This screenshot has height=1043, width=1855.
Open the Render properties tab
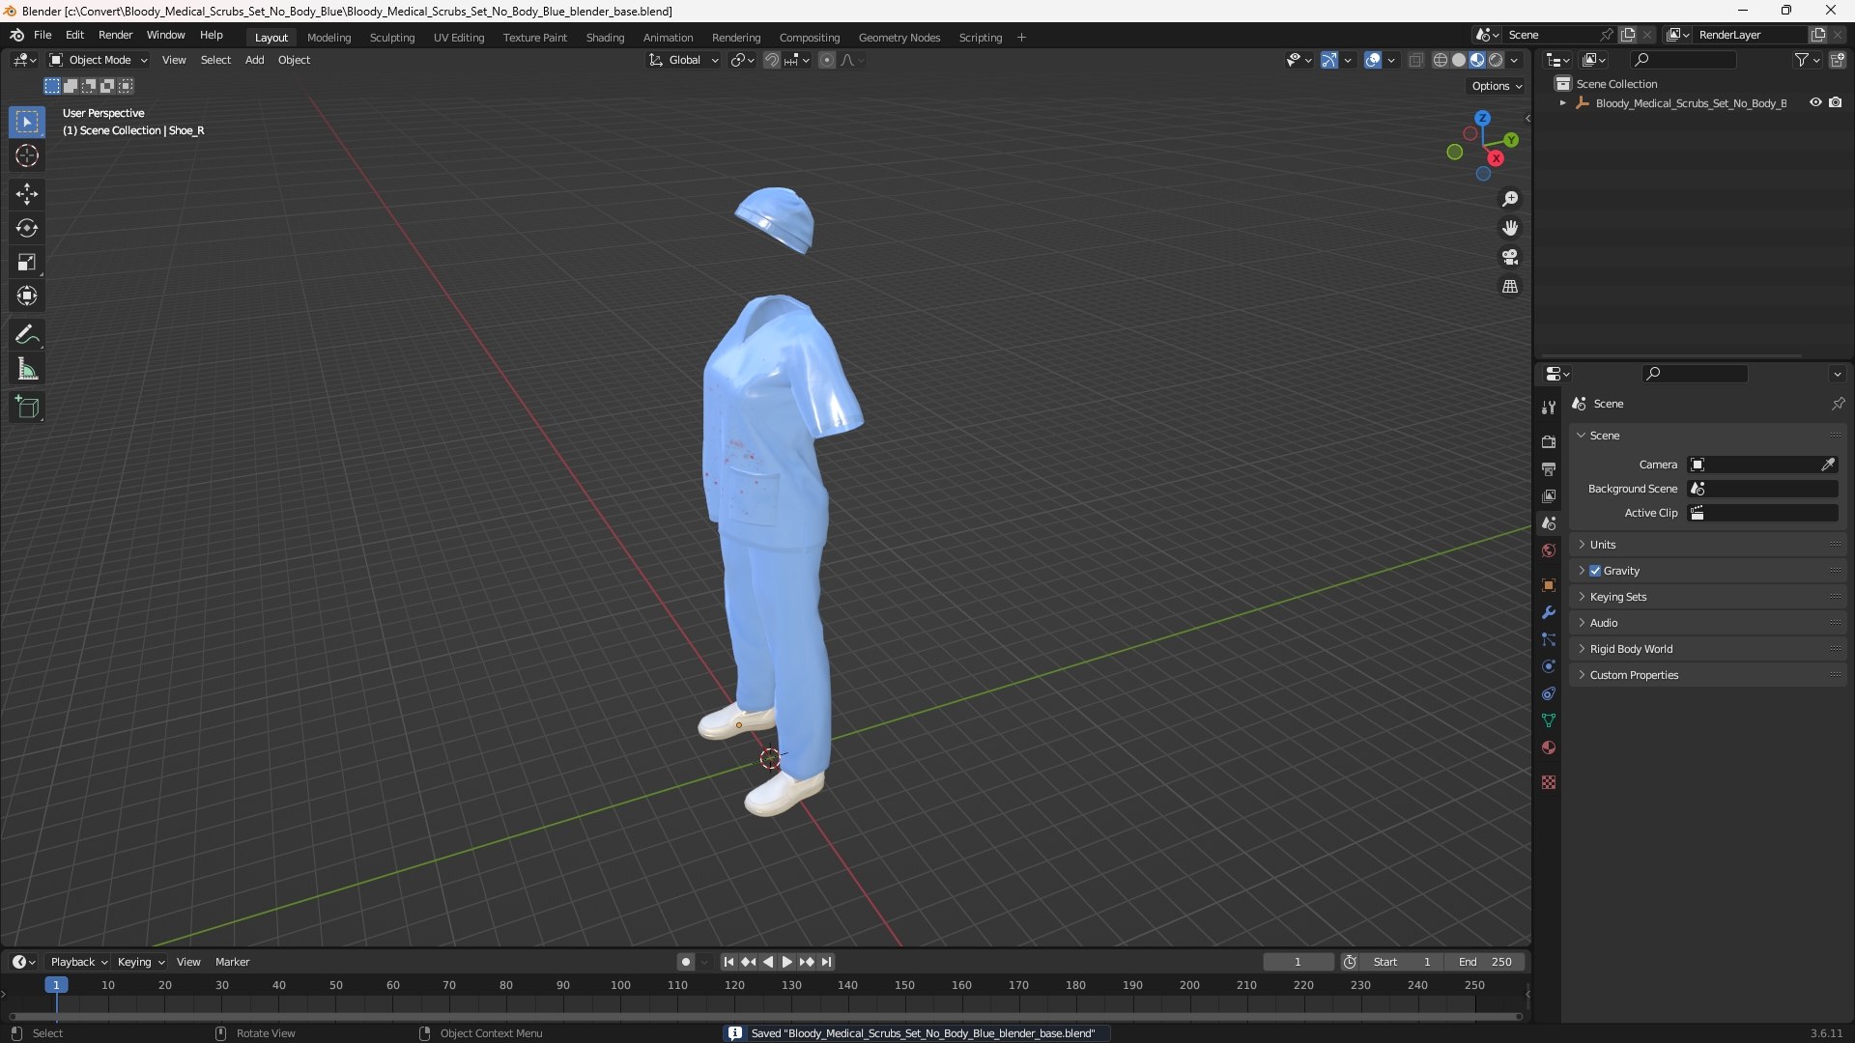tap(1549, 441)
